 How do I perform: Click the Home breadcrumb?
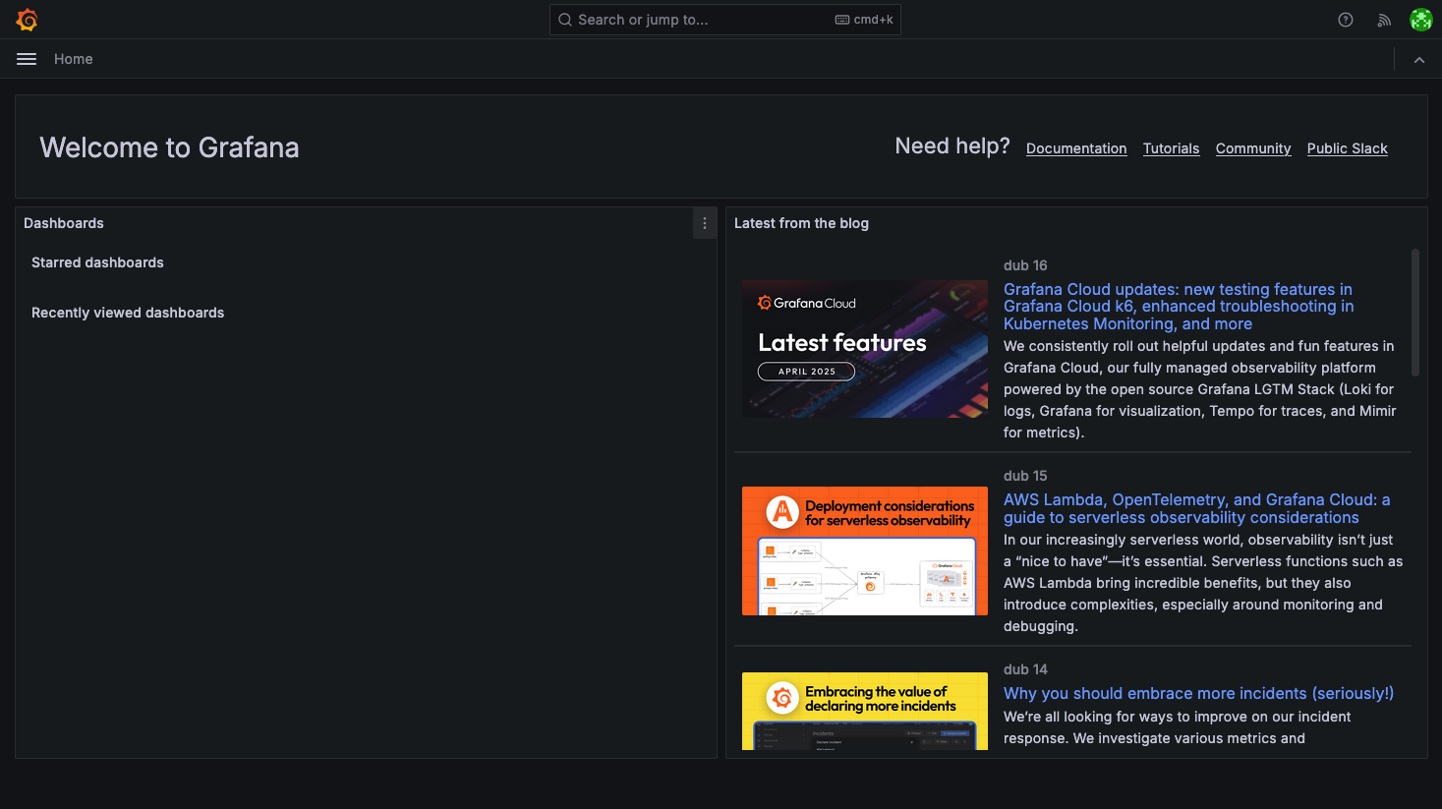pyautogui.click(x=74, y=59)
